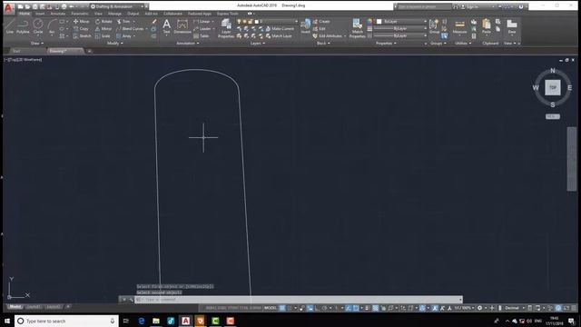Open the Insert ribbon tab
This screenshot has height=327, width=581.
pyautogui.click(x=40, y=14)
